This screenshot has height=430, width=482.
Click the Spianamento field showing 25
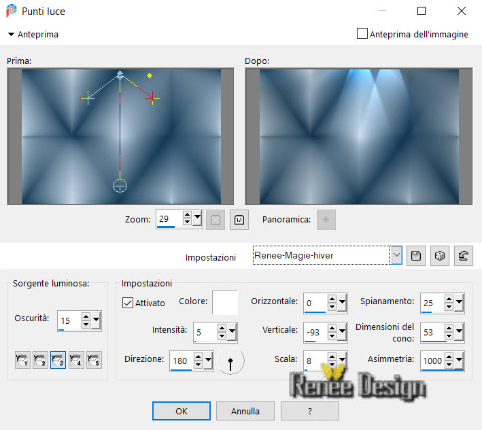tap(432, 303)
